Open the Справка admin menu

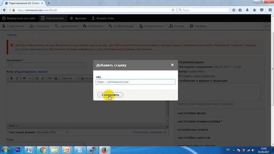click(x=198, y=26)
